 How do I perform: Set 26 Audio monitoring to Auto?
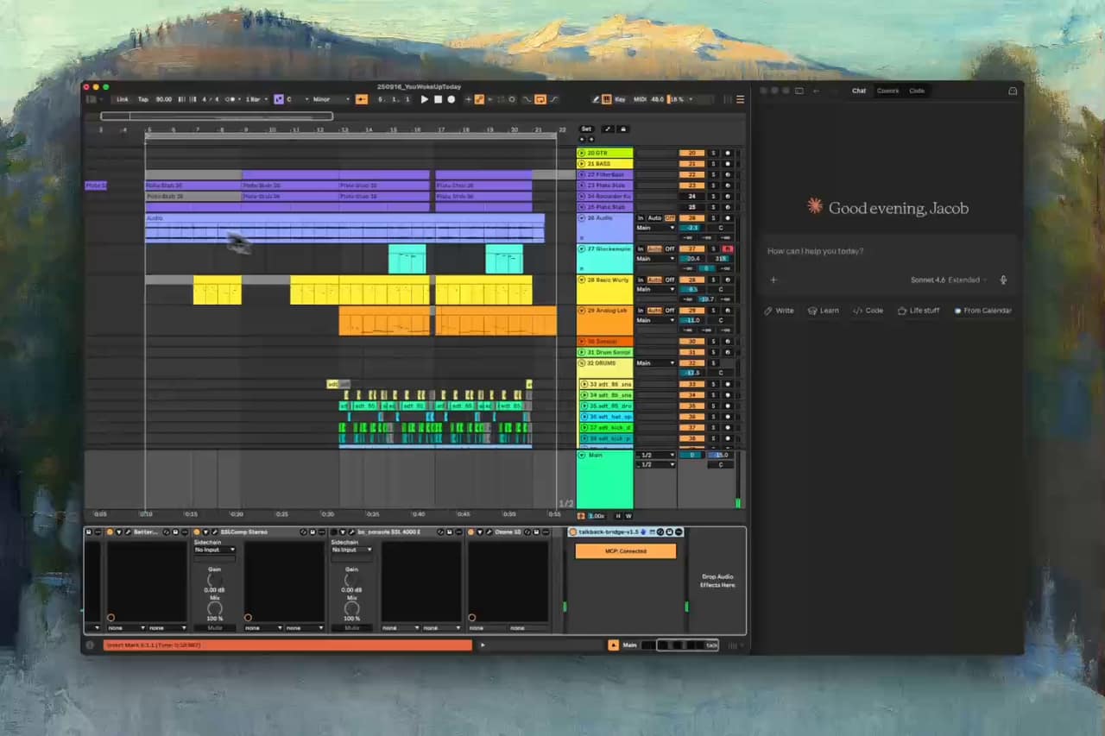(654, 217)
